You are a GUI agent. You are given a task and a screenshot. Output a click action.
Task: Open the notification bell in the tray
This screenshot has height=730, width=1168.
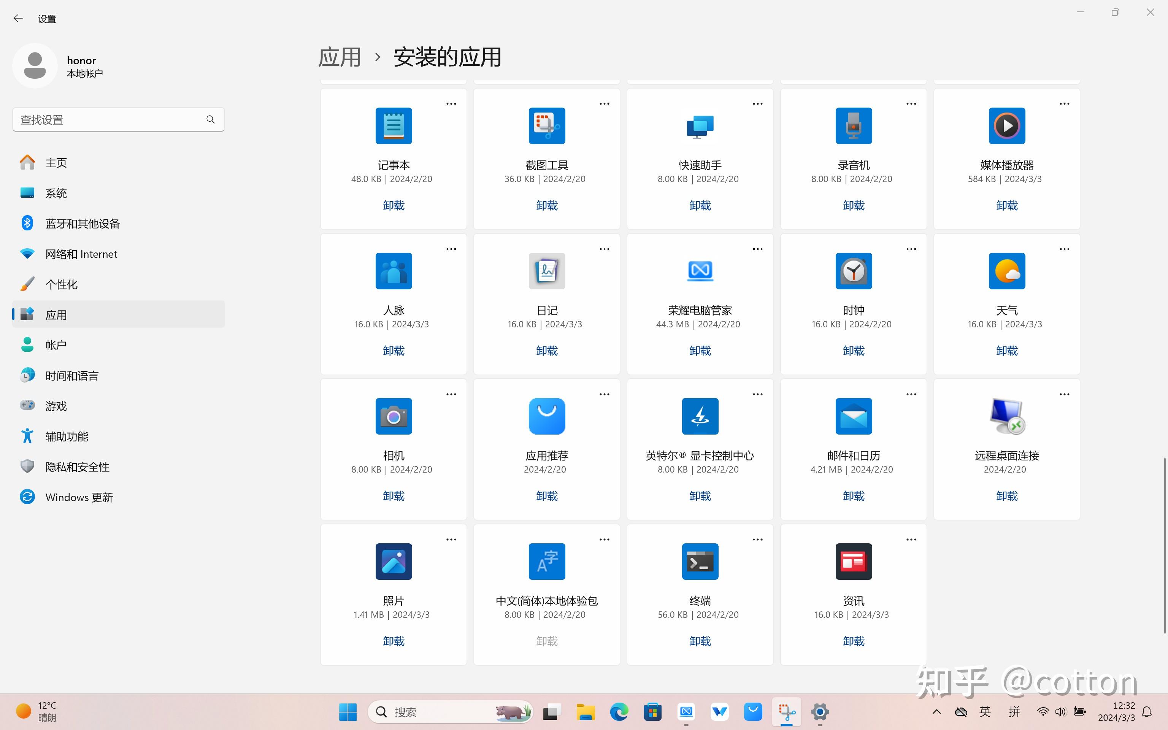click(1147, 712)
